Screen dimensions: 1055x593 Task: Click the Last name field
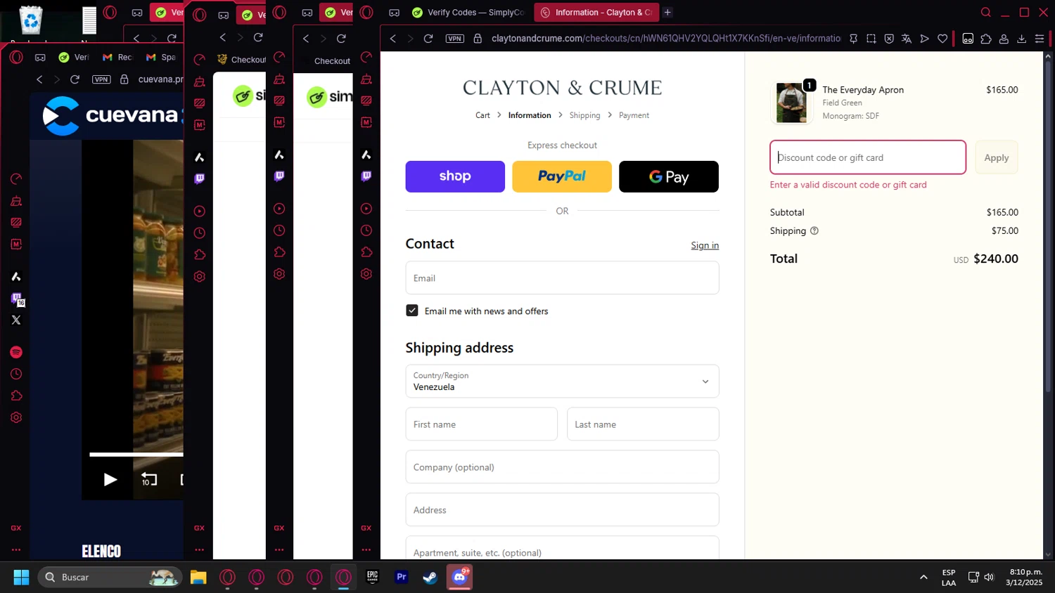[643, 424]
